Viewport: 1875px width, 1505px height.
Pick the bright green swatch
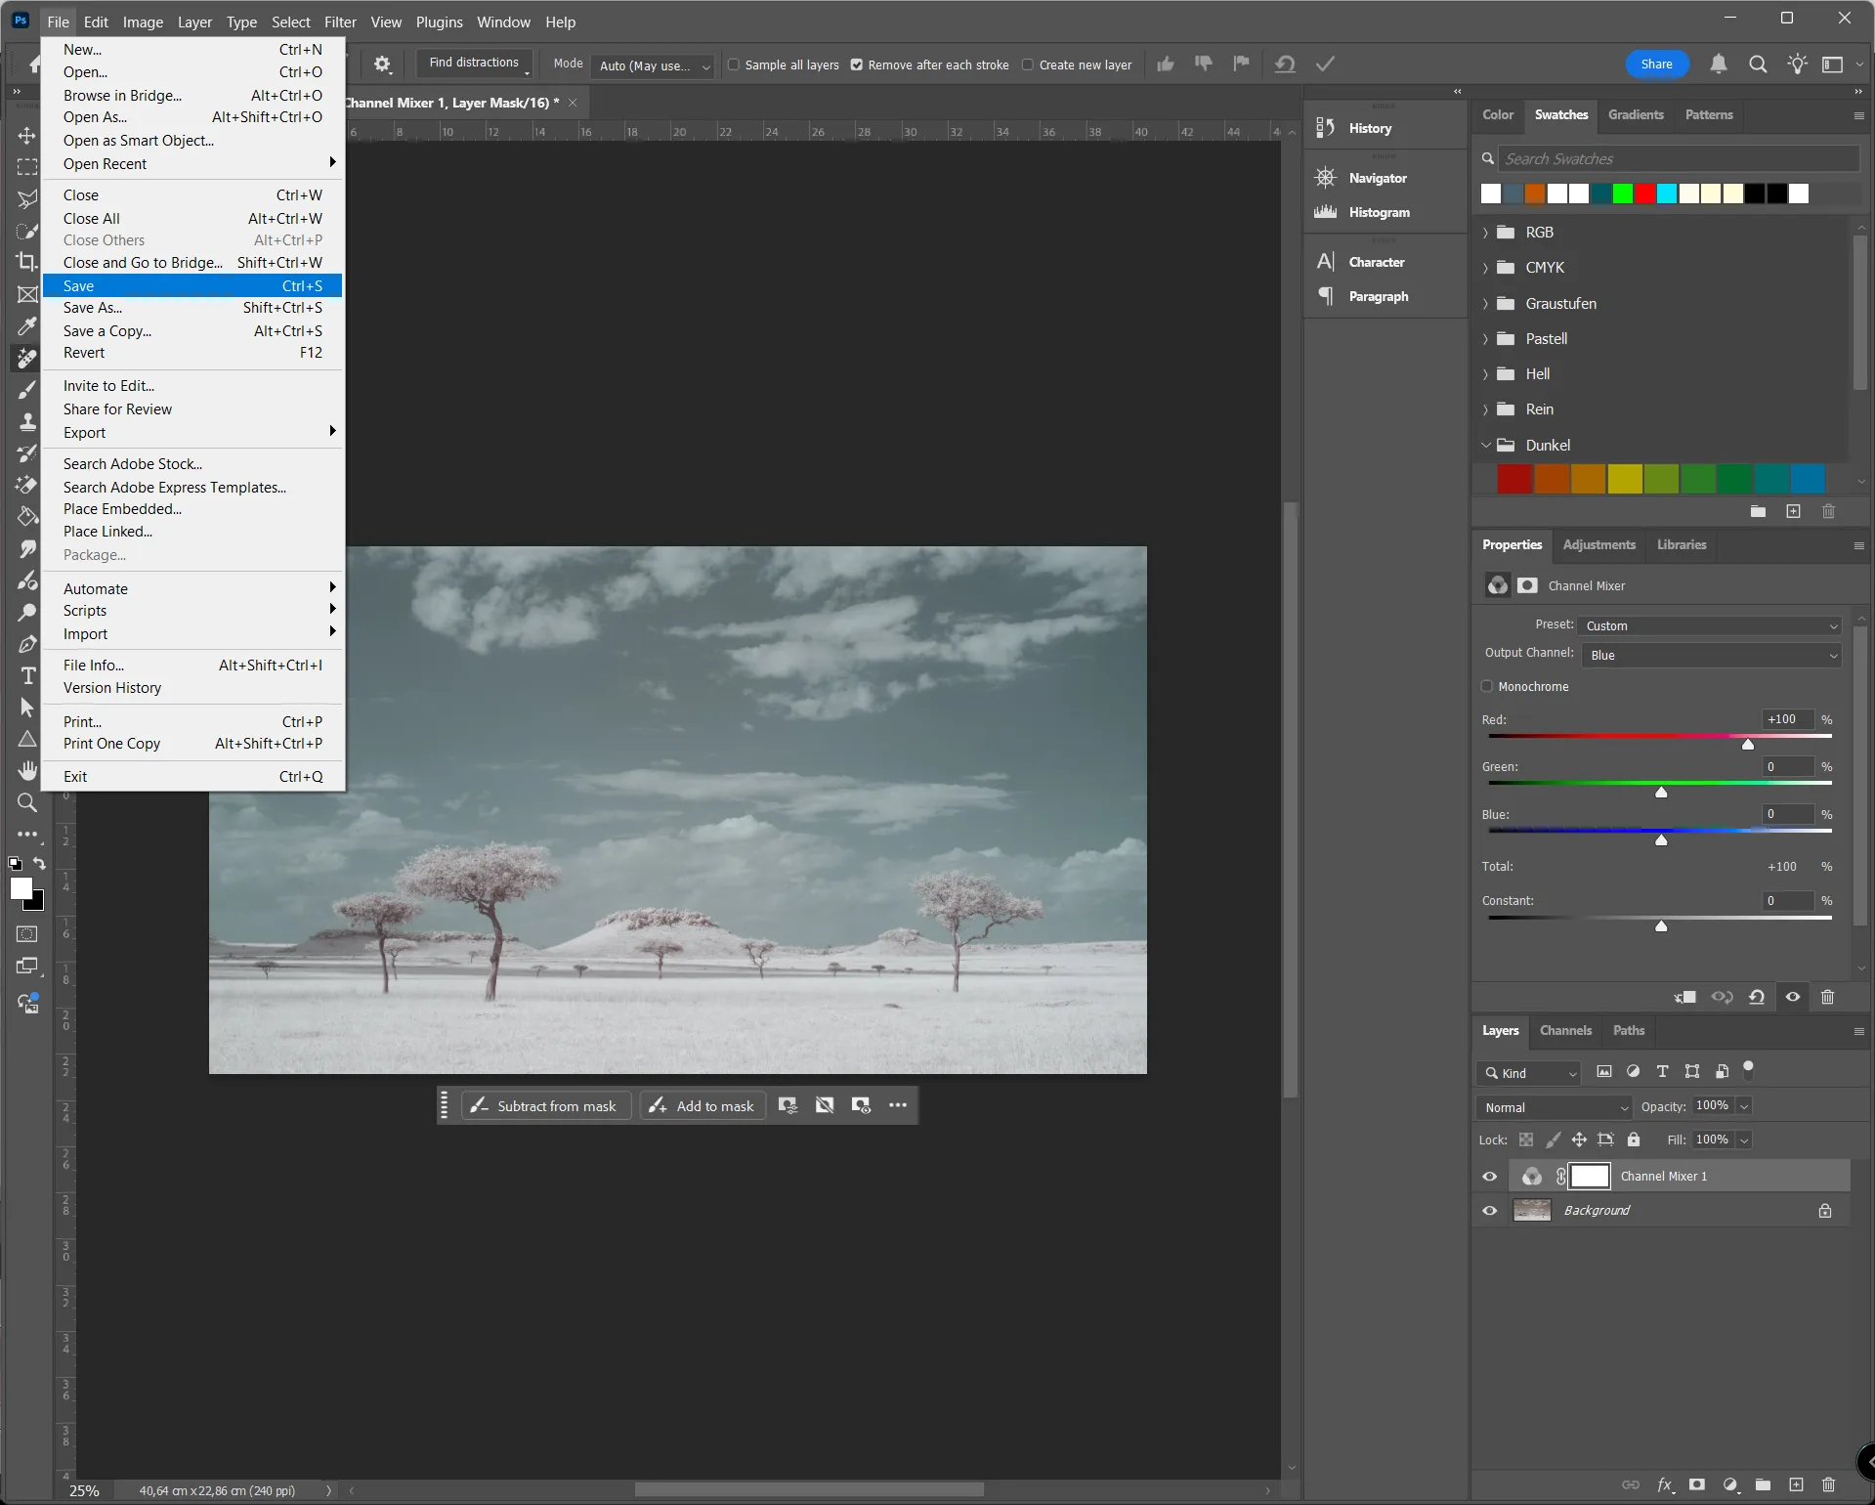[x=1622, y=193]
